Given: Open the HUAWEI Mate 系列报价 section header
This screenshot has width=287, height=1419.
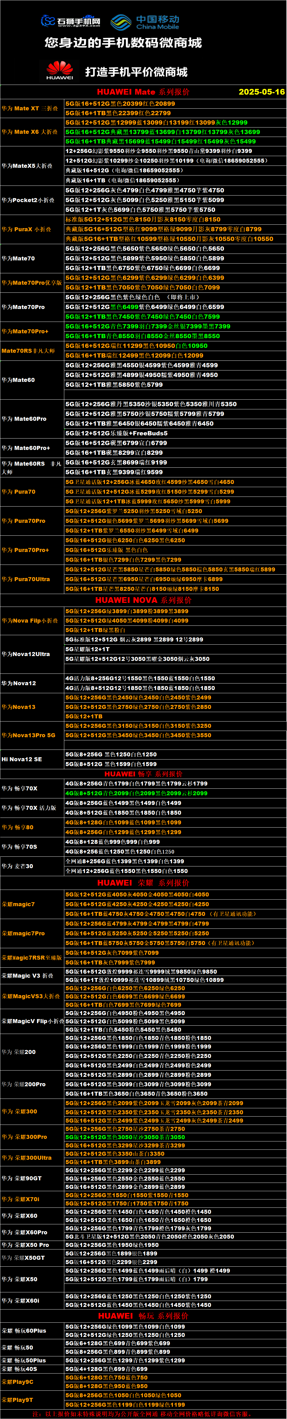Looking at the screenshot, I should [x=143, y=92].
